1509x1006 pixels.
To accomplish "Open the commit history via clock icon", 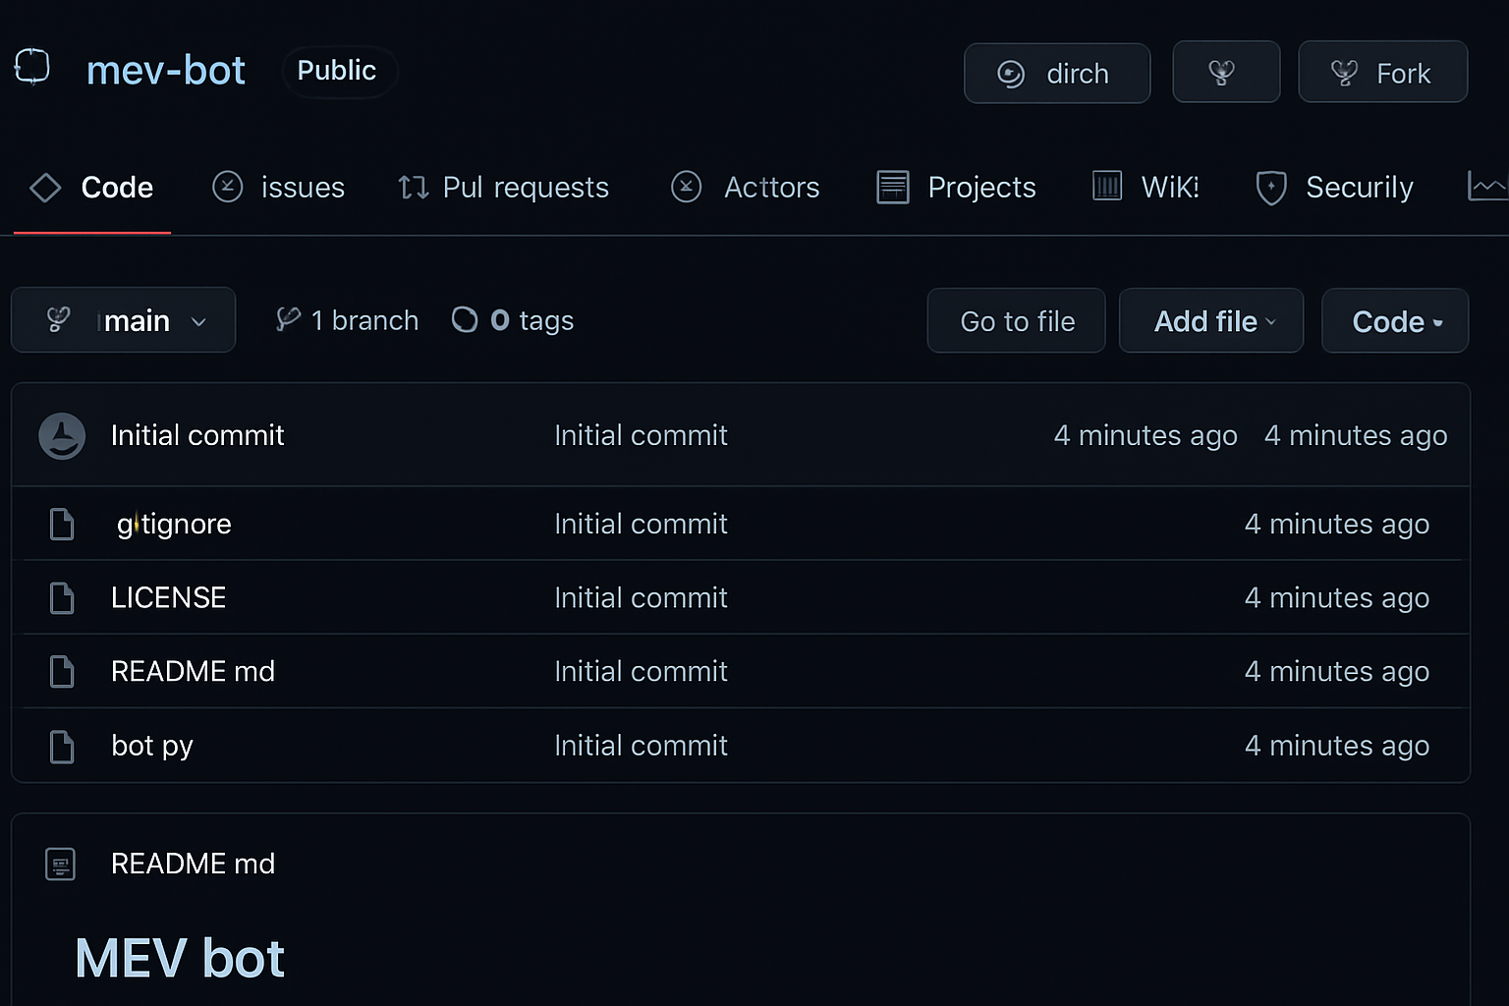I will [61, 435].
